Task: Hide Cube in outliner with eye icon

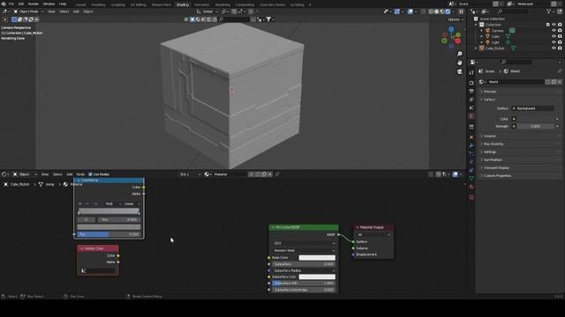Action: pos(554,36)
